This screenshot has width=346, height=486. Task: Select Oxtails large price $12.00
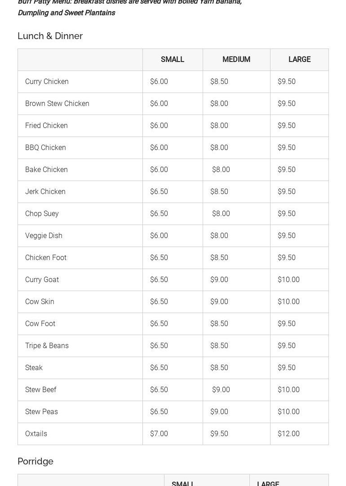pos(288,433)
